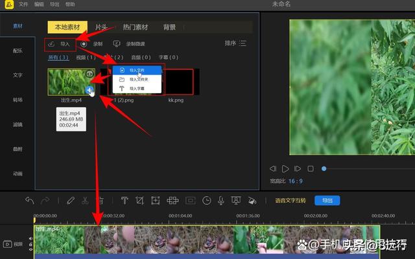Select the 出生.mp4 clip on the timeline
The image size is (415, 259).
(207, 240)
